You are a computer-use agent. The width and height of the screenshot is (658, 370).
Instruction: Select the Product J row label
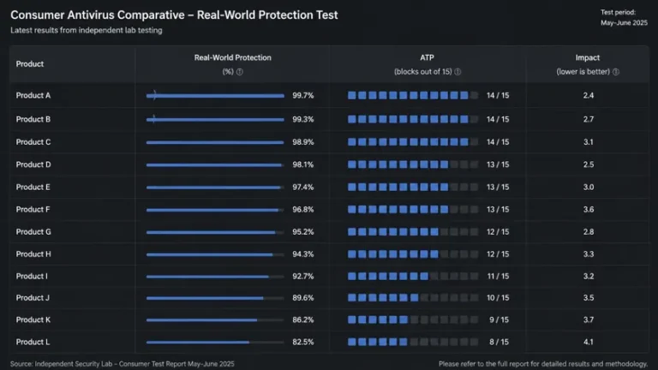(x=33, y=298)
